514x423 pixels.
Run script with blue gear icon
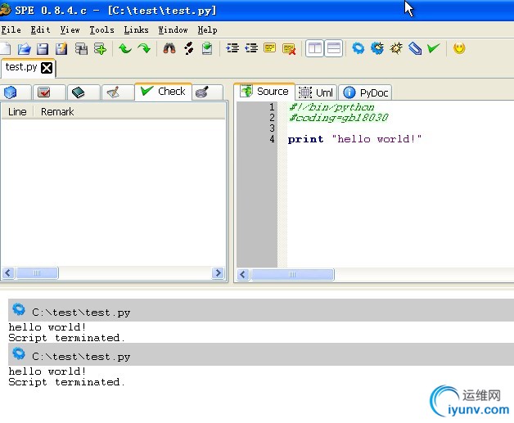tap(358, 48)
